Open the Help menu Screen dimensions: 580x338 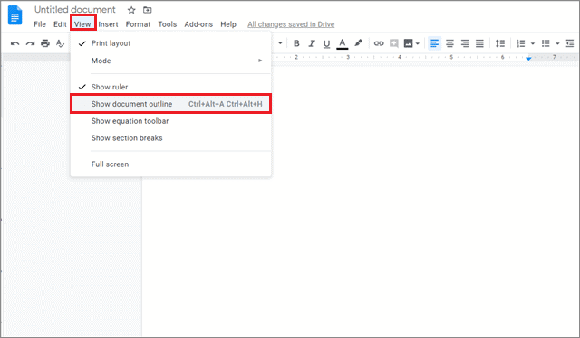[x=228, y=24]
